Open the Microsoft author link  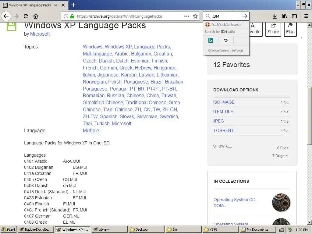[x=40, y=34]
